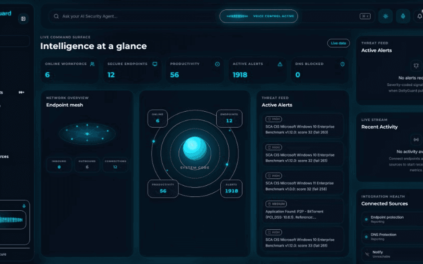Click the Medium severity badge on BitTorrent alert
Viewport: 423px width, 264px height.
pos(276,204)
